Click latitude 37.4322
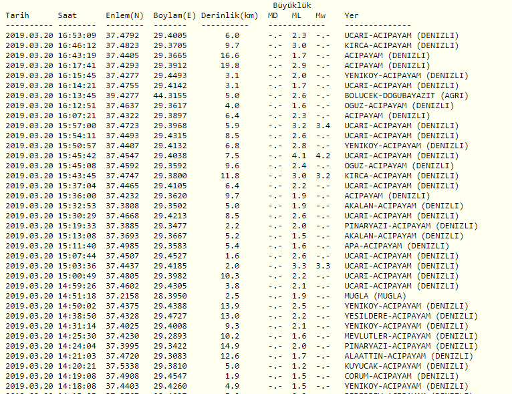The width and height of the screenshot is (512, 394). coord(122,116)
